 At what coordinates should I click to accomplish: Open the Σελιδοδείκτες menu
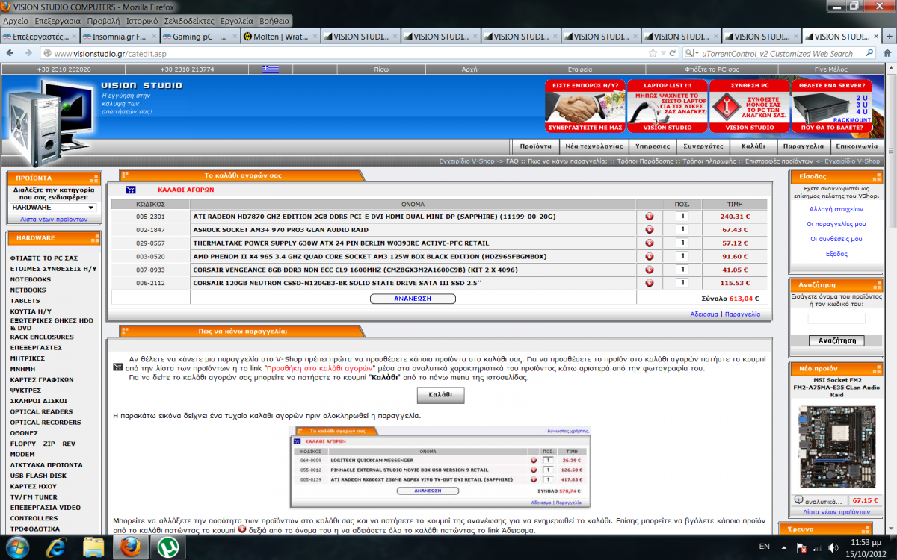[x=188, y=22]
